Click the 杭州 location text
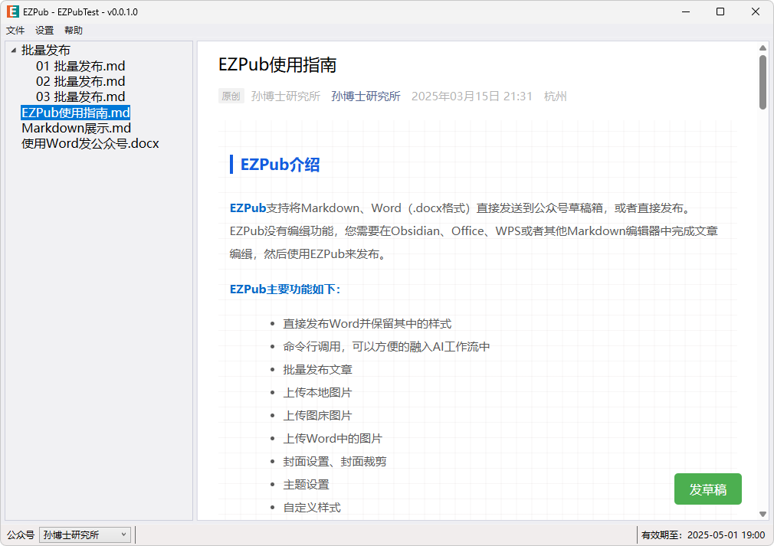 [556, 96]
